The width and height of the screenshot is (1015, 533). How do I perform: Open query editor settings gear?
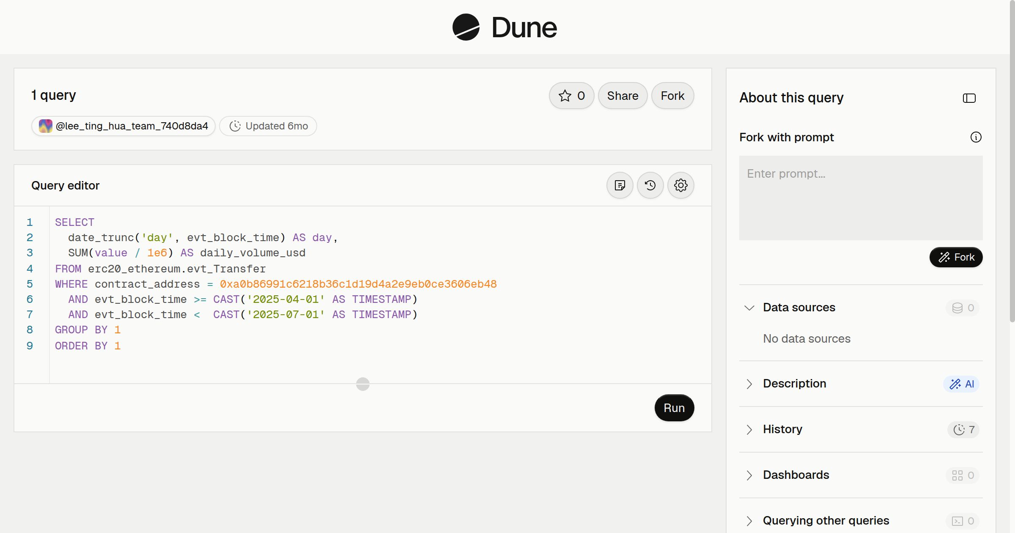point(680,185)
